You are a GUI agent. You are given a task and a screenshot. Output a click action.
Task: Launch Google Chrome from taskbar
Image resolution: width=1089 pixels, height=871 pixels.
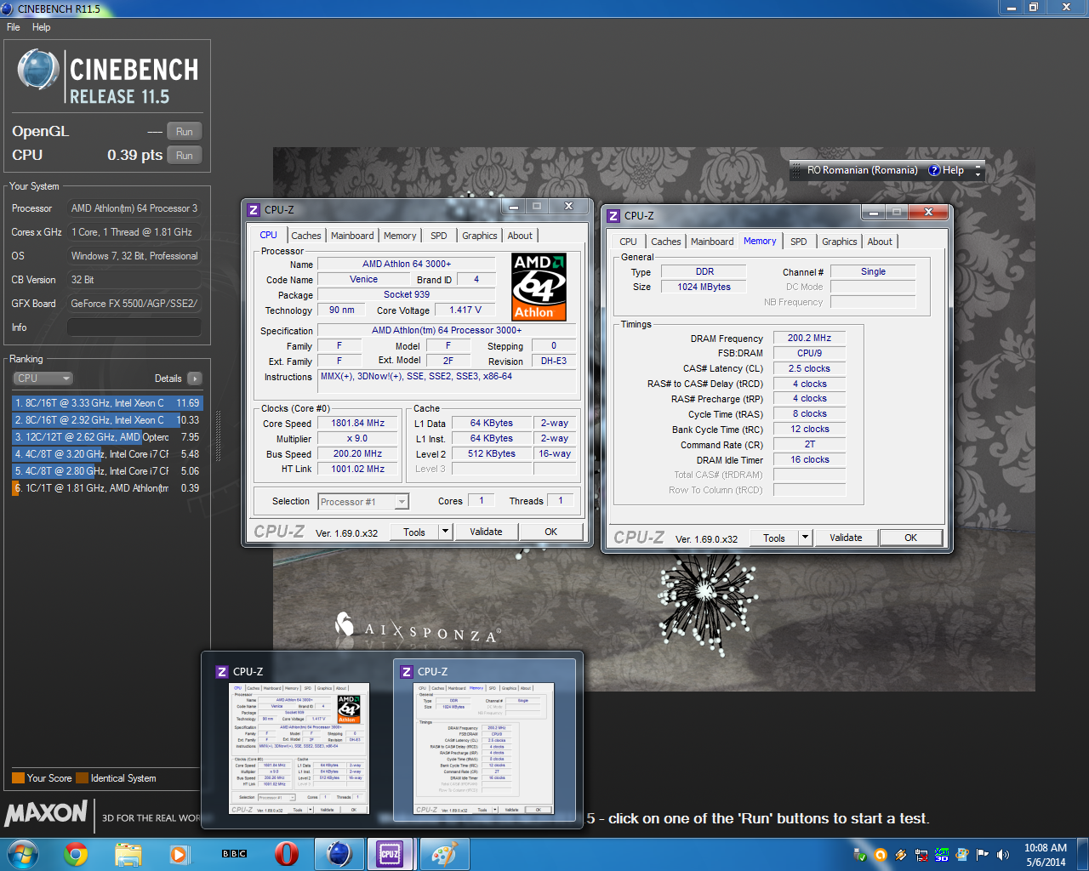click(76, 854)
